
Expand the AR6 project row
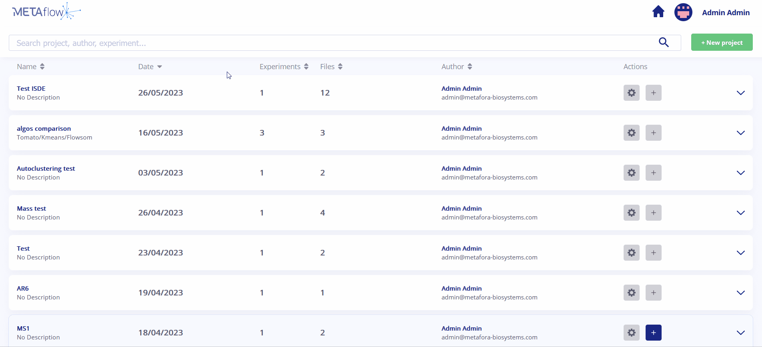coord(740,293)
